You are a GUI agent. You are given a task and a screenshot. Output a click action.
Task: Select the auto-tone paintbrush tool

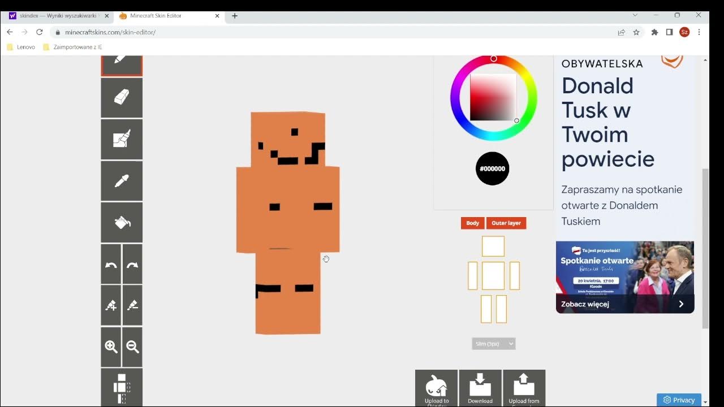click(122, 139)
